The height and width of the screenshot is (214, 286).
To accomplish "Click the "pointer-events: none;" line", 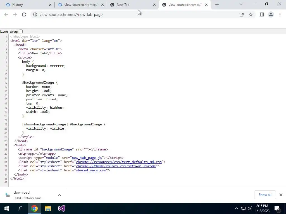I will click(47, 95).
